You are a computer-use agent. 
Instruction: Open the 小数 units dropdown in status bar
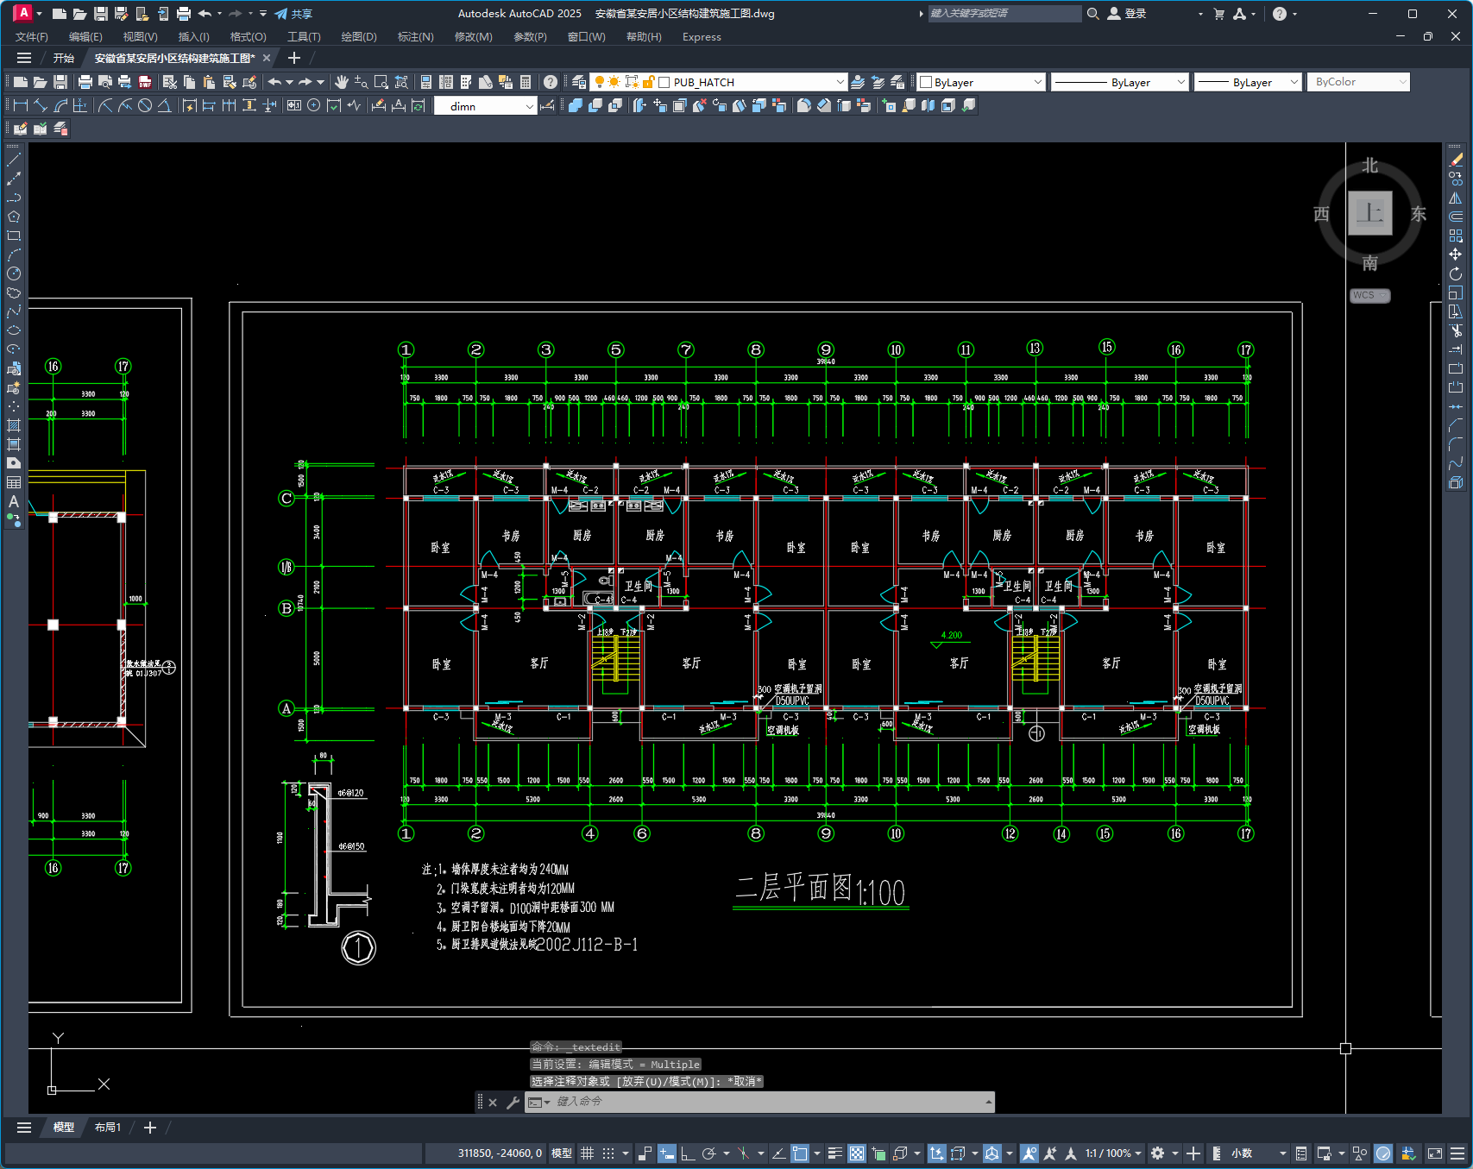1257,1153
